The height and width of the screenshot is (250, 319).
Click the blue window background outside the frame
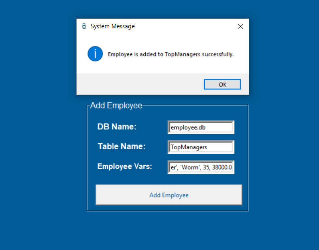point(40,162)
